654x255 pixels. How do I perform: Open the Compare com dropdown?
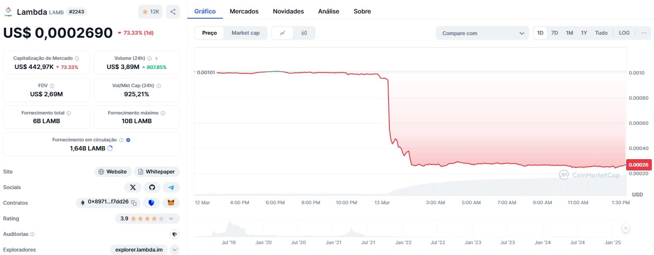483,33
